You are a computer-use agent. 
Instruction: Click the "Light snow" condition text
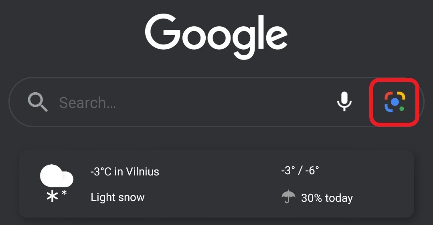click(117, 197)
